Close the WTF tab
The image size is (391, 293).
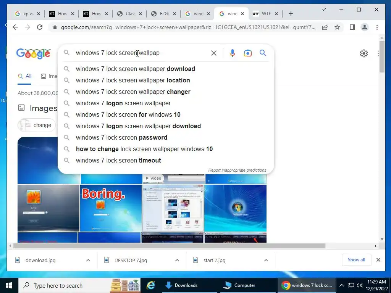[x=276, y=14]
